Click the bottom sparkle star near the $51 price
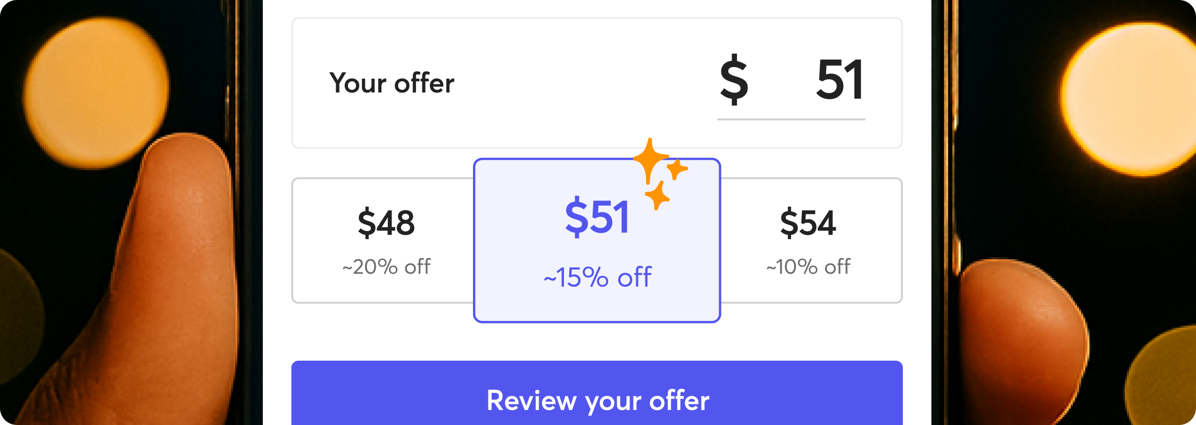The height and width of the screenshot is (425, 1196). point(658,196)
